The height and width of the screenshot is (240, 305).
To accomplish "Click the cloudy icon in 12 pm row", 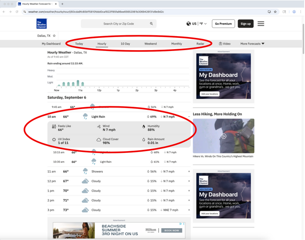I will coord(85,181).
